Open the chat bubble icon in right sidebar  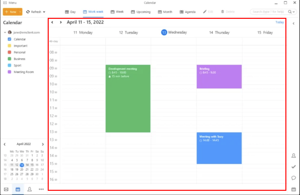(x=294, y=178)
